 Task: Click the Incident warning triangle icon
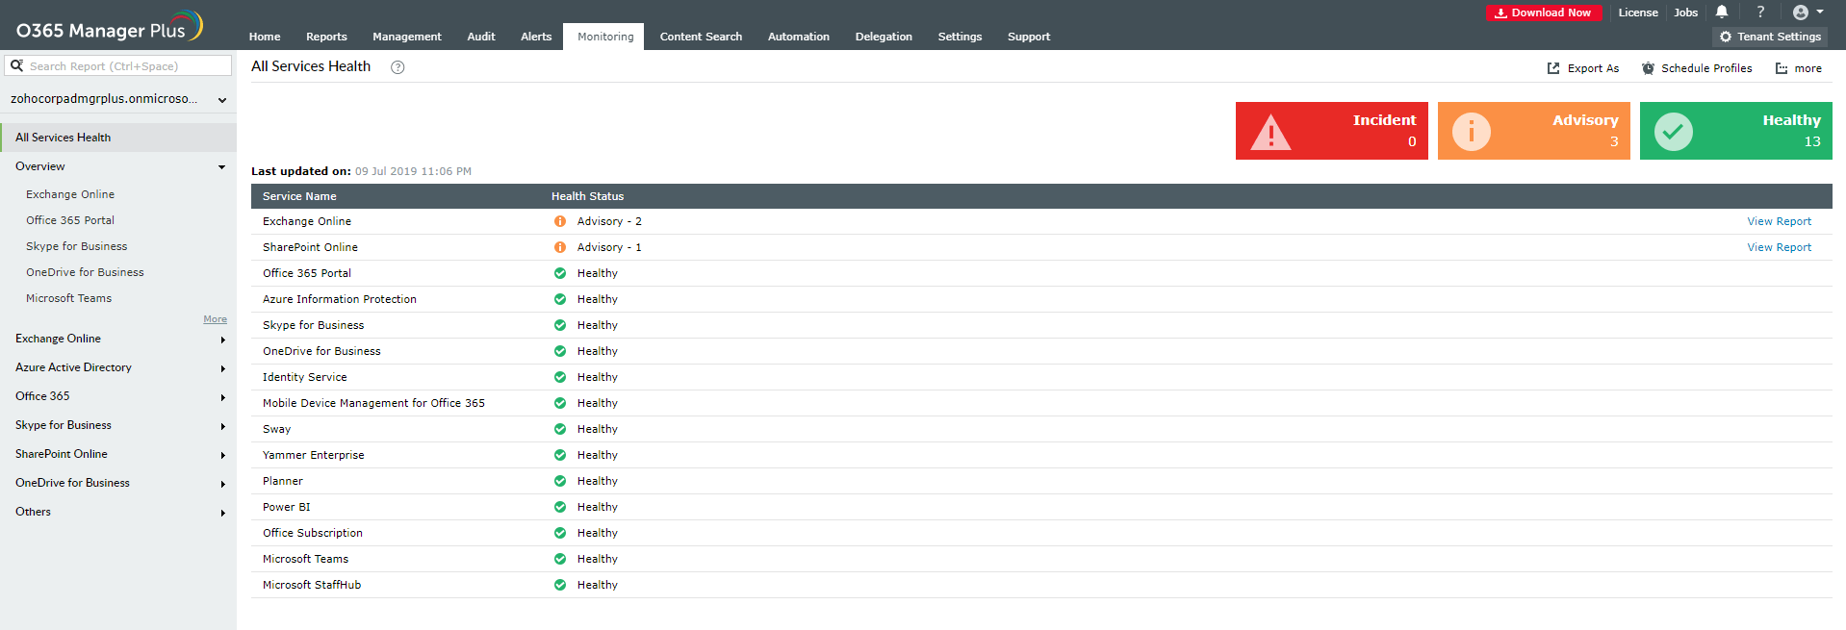[1270, 132]
